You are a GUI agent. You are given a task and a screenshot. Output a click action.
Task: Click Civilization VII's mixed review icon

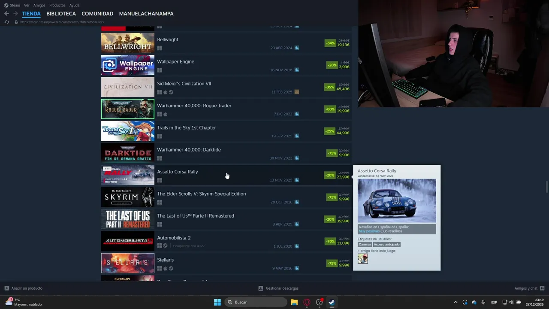tap(297, 92)
